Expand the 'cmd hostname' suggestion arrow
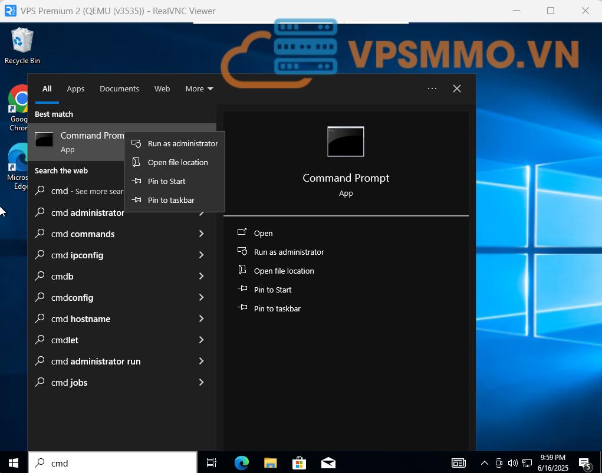 201,318
